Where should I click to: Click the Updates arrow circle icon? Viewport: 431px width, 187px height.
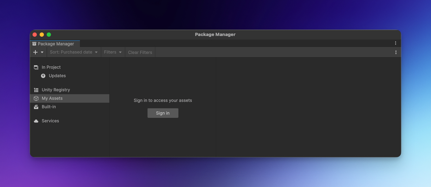[43, 76]
